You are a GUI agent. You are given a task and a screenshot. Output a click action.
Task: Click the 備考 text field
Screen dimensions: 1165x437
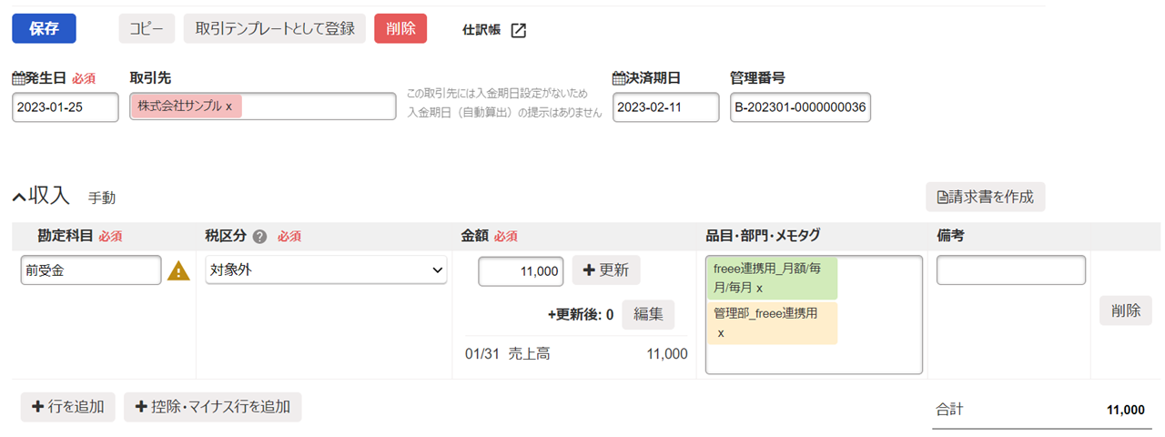(1010, 270)
